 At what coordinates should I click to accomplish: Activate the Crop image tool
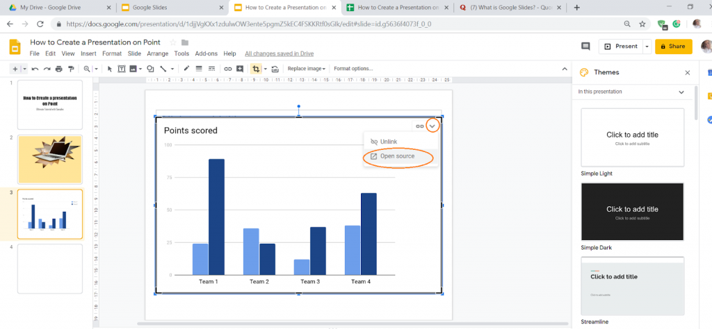pyautogui.click(x=257, y=69)
